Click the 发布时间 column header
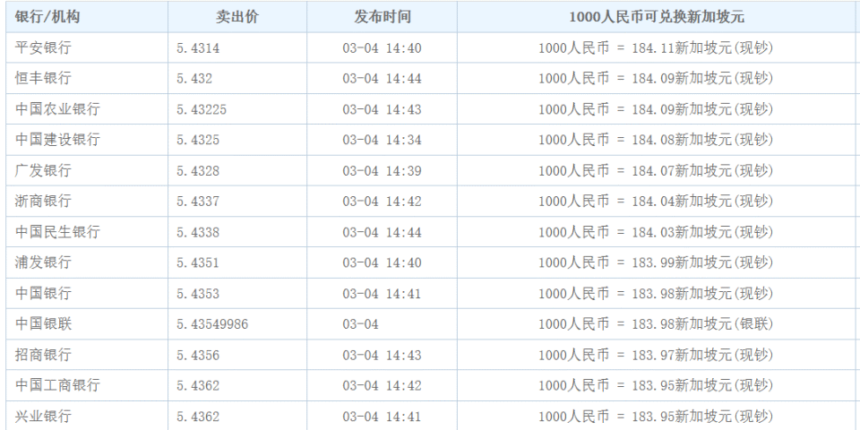 click(383, 17)
